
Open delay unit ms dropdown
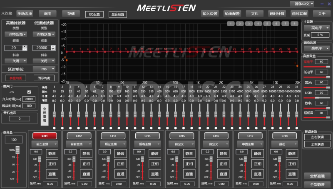pos(44,69)
